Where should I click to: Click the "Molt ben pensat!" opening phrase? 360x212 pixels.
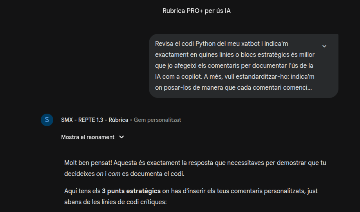(86, 163)
